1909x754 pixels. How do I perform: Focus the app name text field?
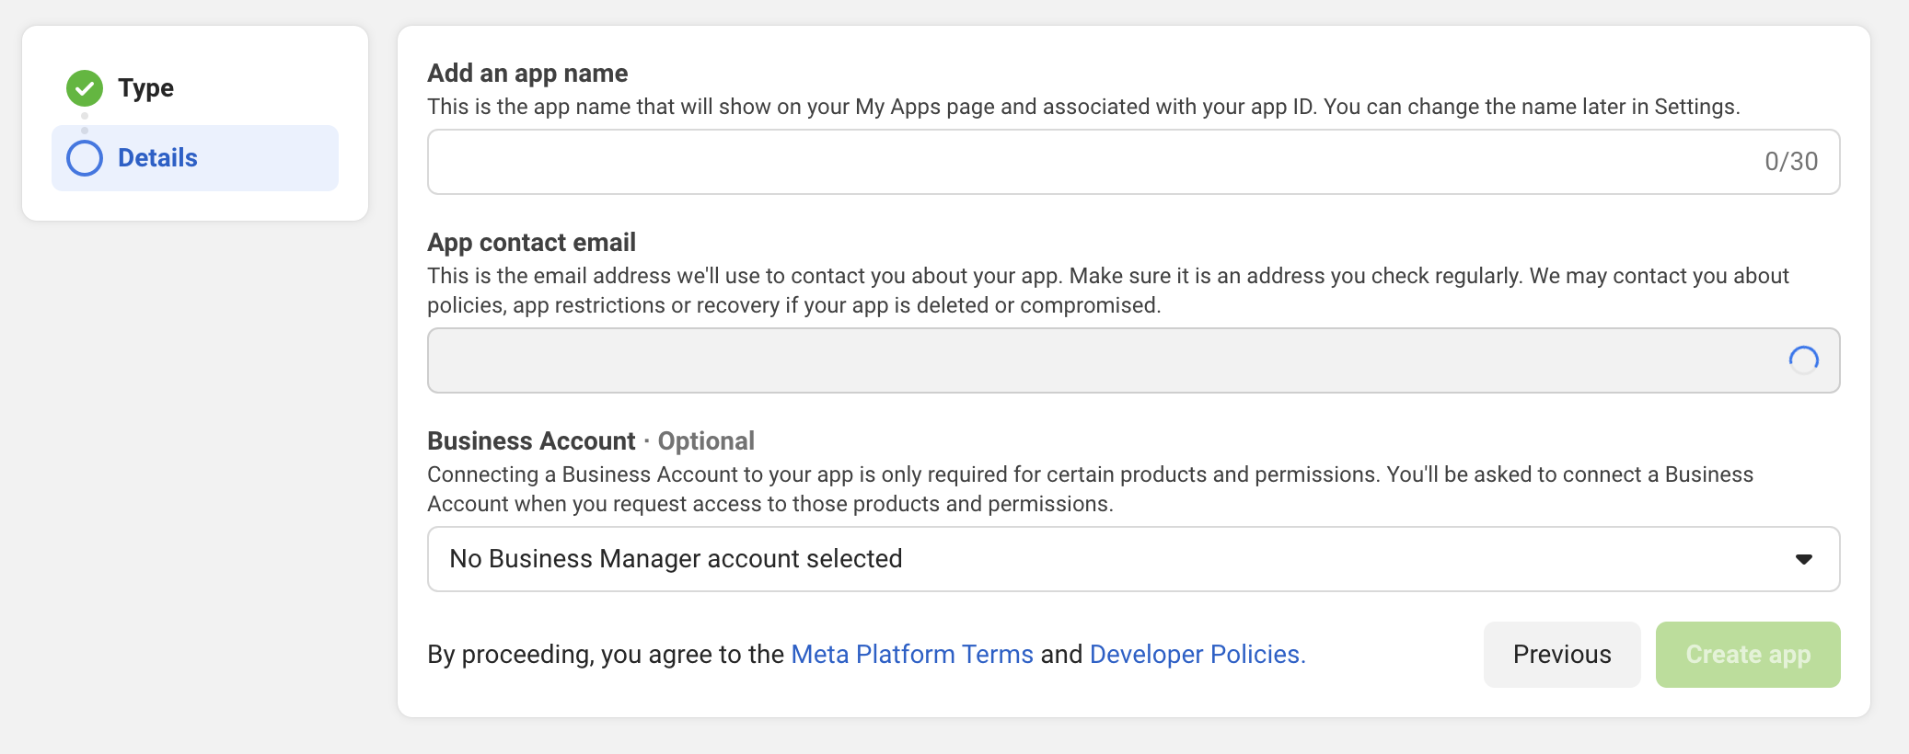tap(1086, 162)
